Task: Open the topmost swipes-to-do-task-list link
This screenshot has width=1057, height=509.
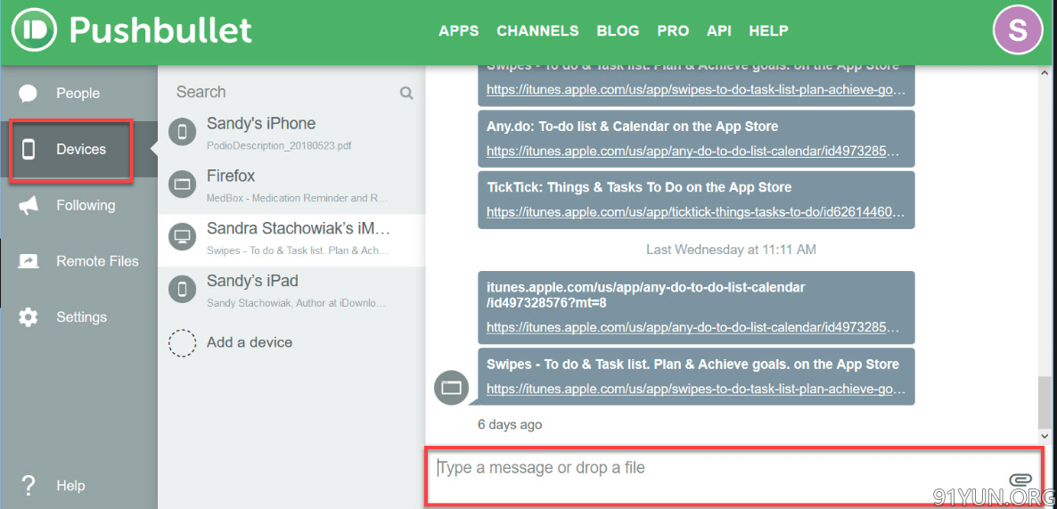Action: point(696,90)
